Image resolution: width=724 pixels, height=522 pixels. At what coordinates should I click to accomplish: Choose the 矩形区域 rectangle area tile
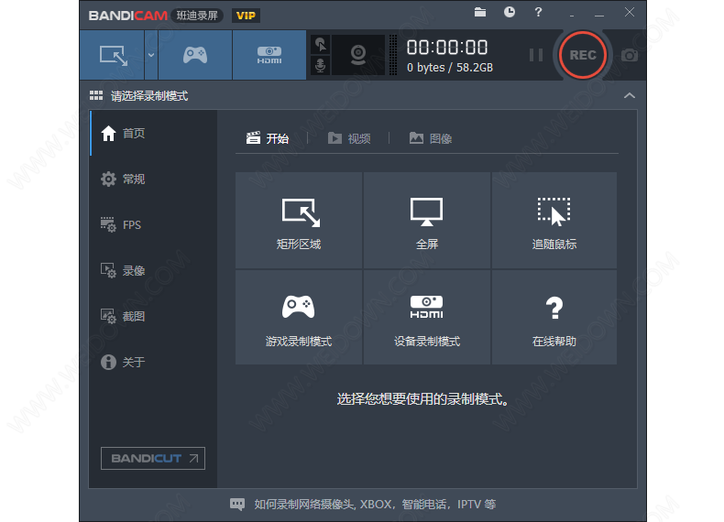click(x=299, y=220)
